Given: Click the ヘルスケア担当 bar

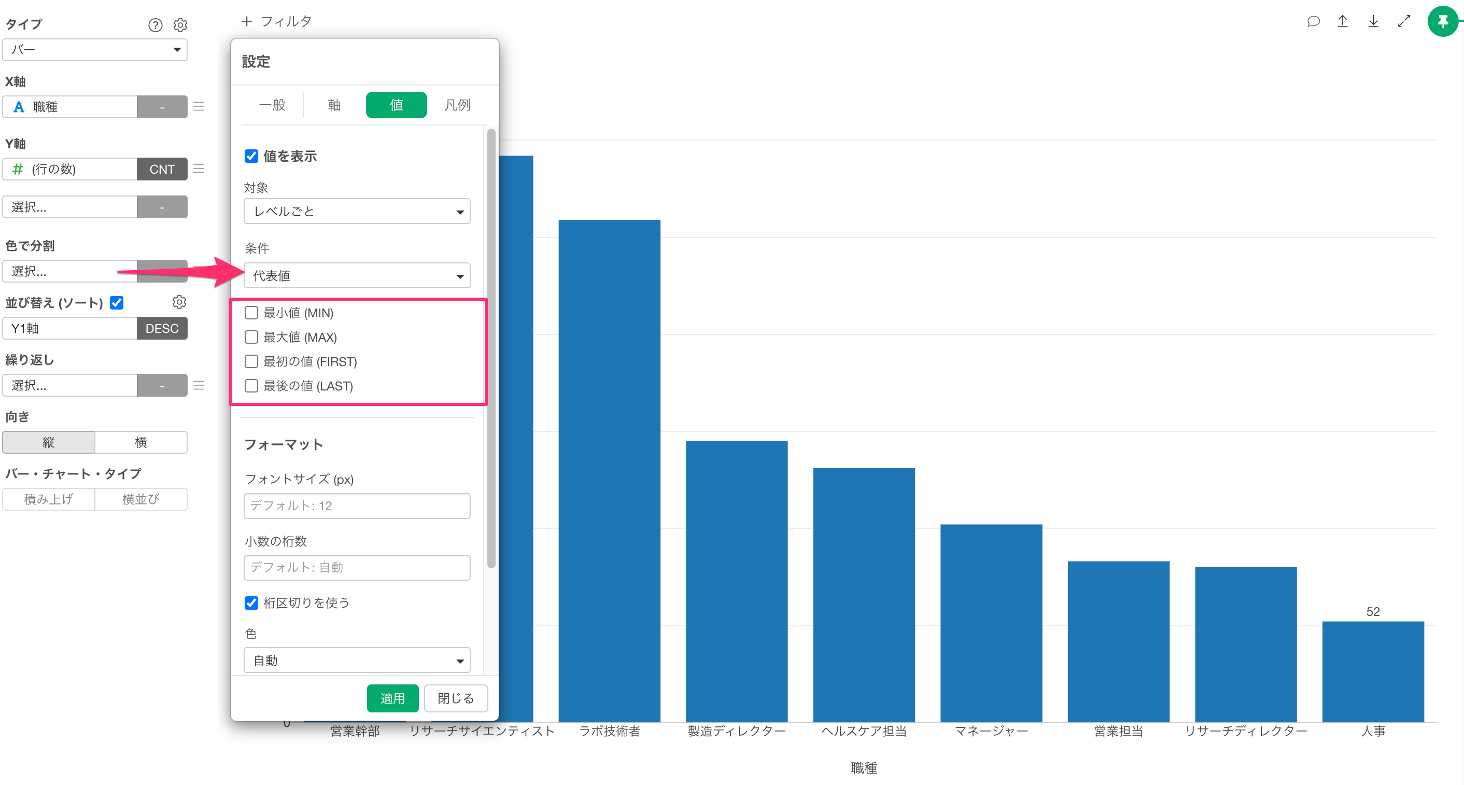Looking at the screenshot, I should pos(864,595).
